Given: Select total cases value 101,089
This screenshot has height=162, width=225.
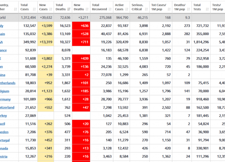Looking at the screenshot, I should (30, 99).
